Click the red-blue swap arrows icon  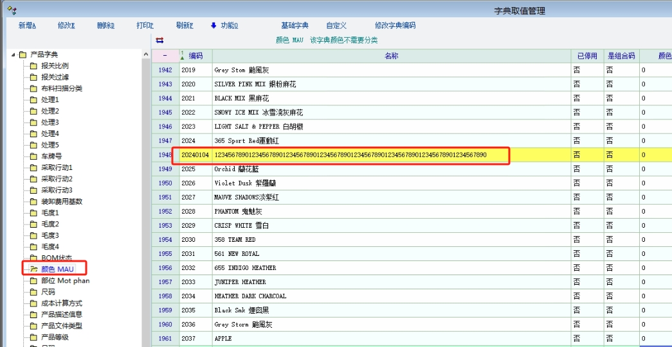(x=159, y=40)
